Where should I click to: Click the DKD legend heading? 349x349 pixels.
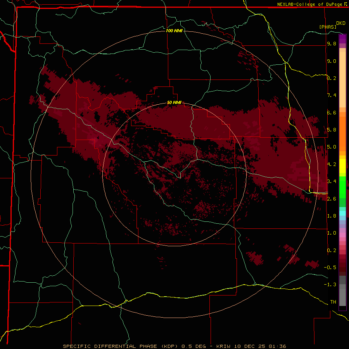pos(341,23)
